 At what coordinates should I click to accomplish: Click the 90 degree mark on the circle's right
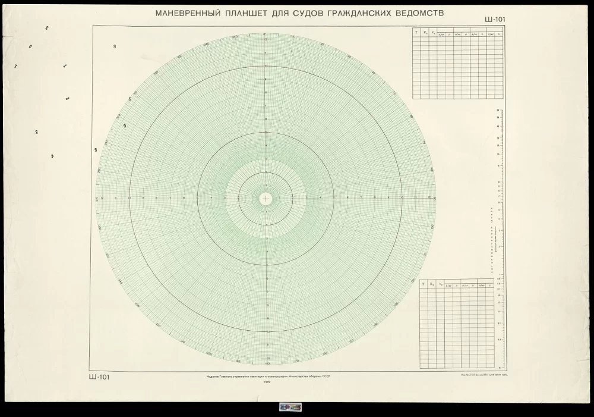click(x=435, y=198)
